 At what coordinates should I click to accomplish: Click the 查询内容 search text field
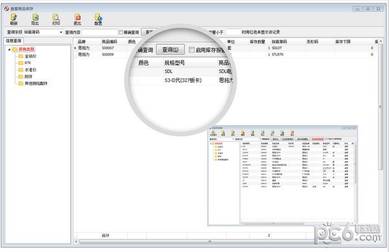tap(99, 32)
